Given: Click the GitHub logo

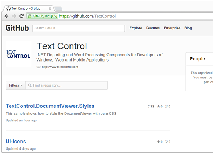Looking at the screenshot, I should coord(17,28).
